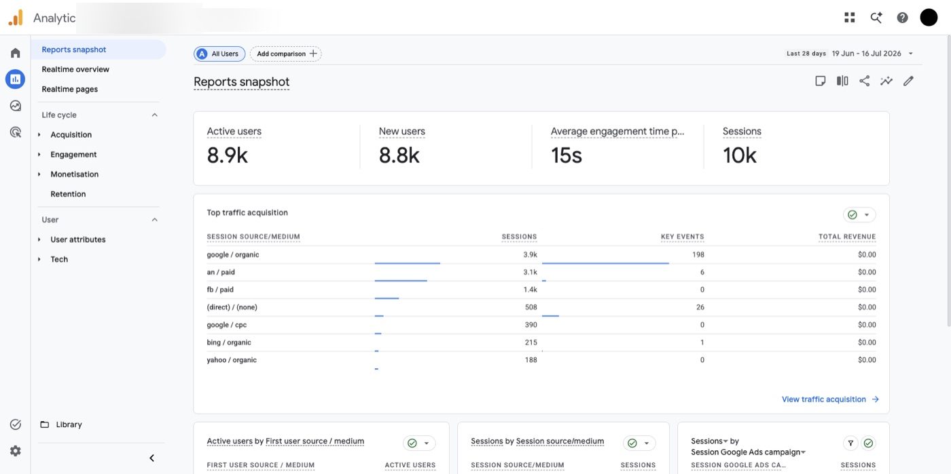The height and width of the screenshot is (474, 951).
Task: Open the checkmark icon above the settings gear
Action: point(15,424)
